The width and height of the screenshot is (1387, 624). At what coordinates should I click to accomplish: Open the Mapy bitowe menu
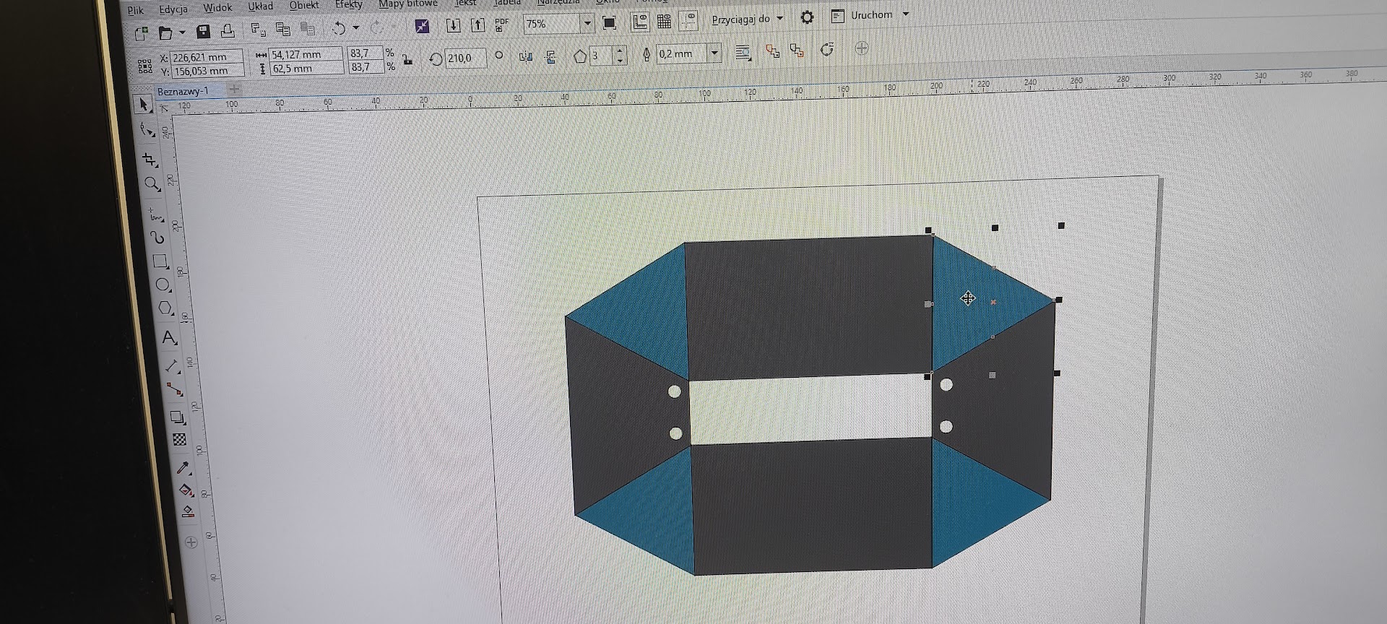click(x=408, y=4)
